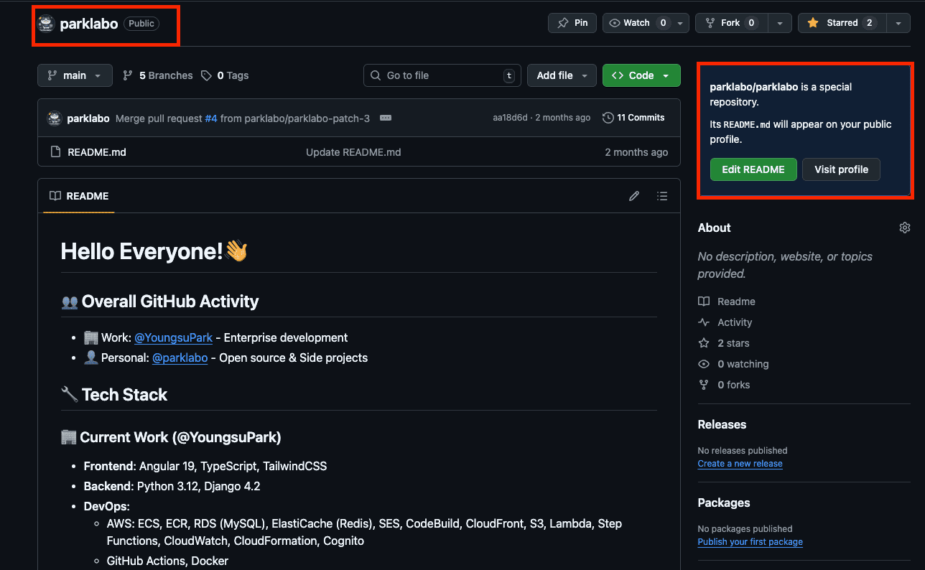Select the README tab
Image resolution: width=925 pixels, height=570 pixels.
click(x=79, y=196)
